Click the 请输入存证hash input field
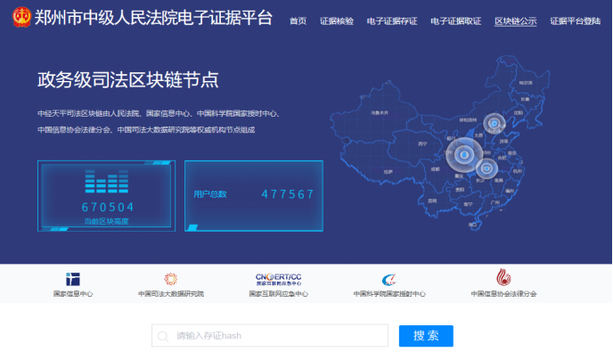 click(x=270, y=335)
